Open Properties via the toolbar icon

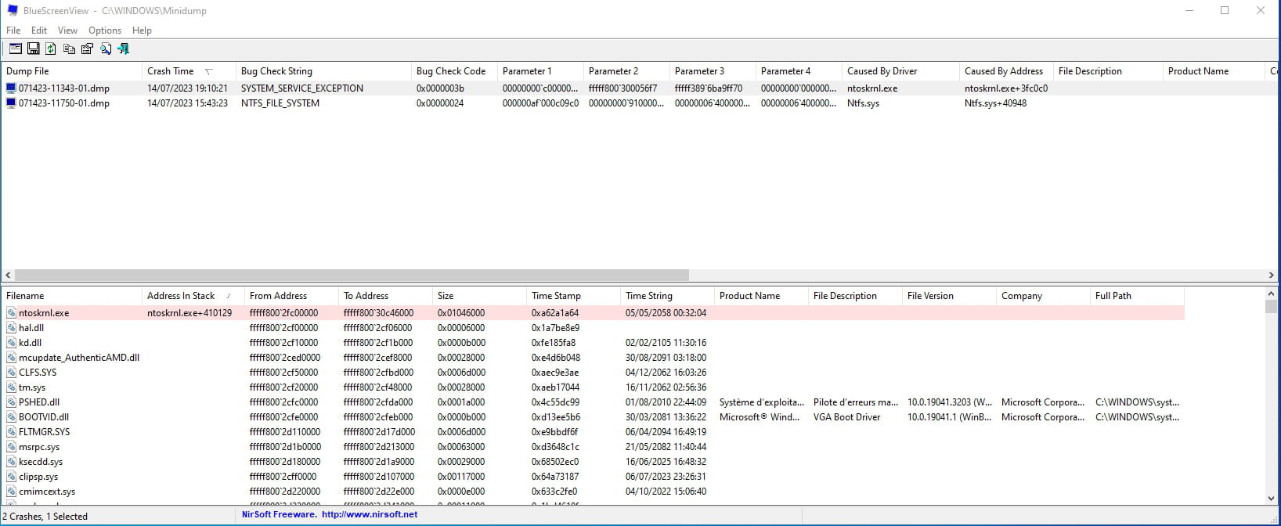pyautogui.click(x=87, y=49)
